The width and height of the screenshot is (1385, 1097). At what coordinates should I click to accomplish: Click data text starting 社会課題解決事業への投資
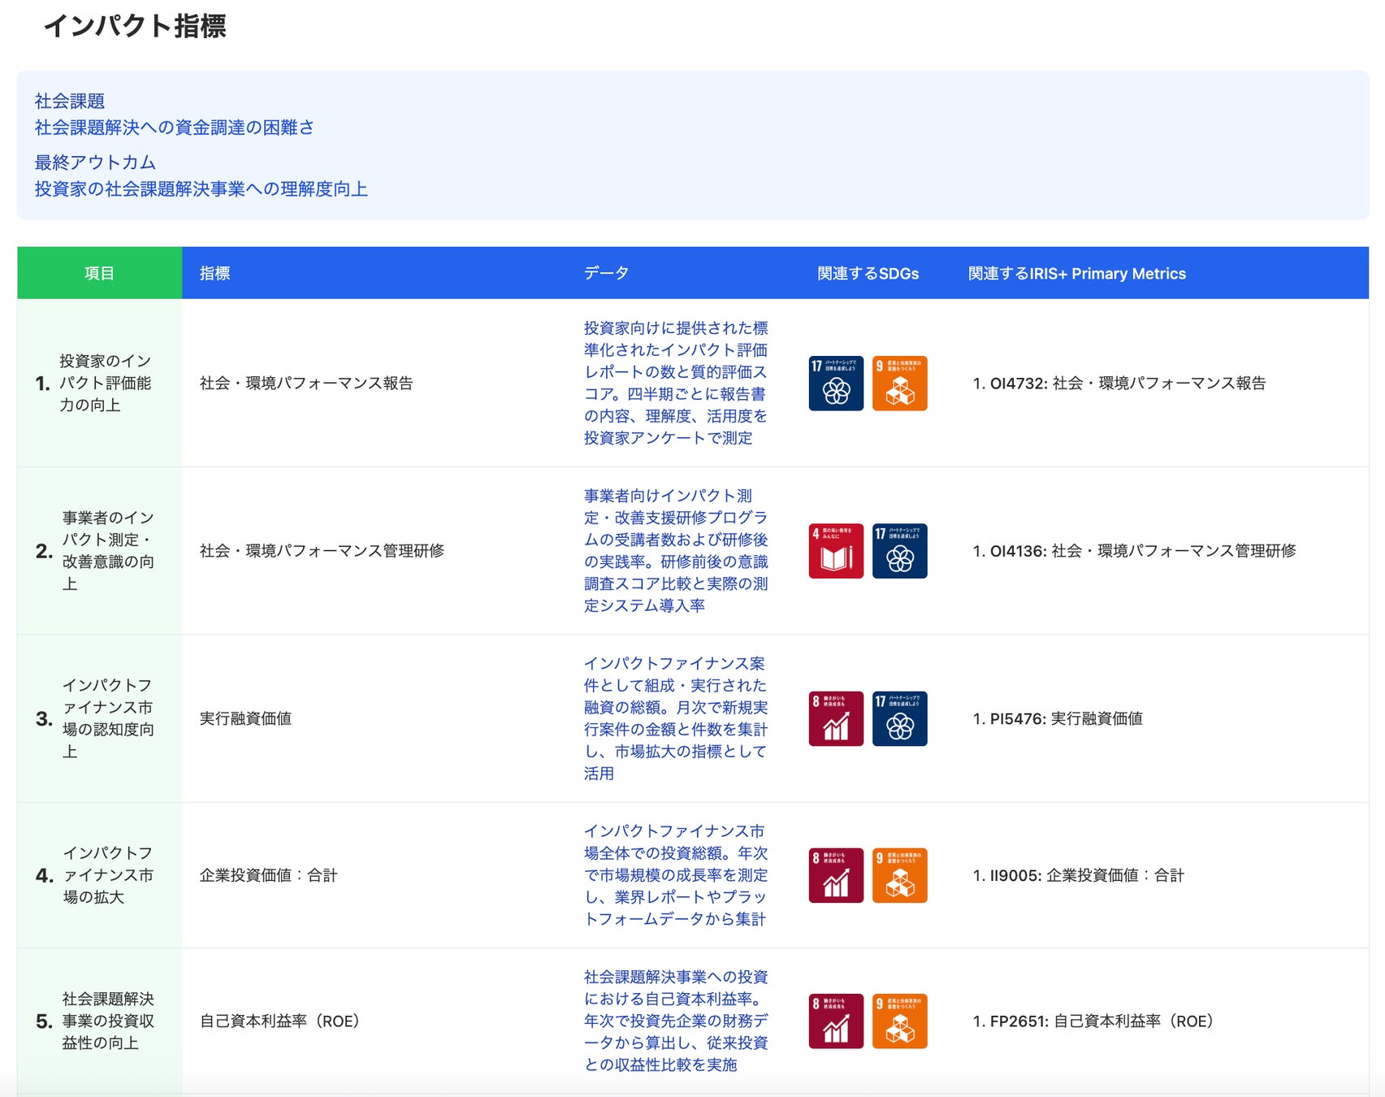click(676, 1021)
